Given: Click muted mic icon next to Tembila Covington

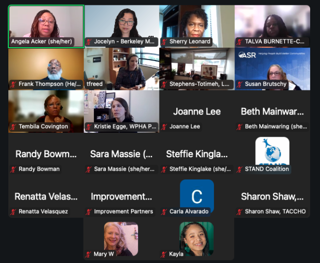Looking at the screenshot, I should click(x=13, y=127).
